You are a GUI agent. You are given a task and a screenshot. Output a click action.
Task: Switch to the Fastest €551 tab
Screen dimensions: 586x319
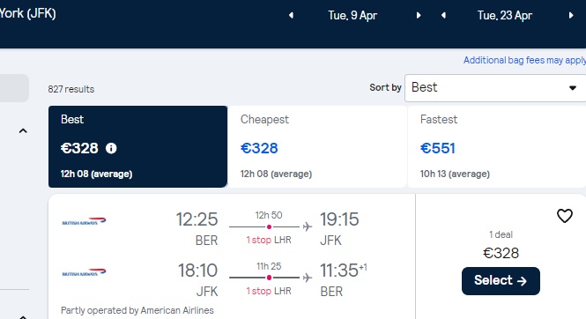tap(497, 146)
